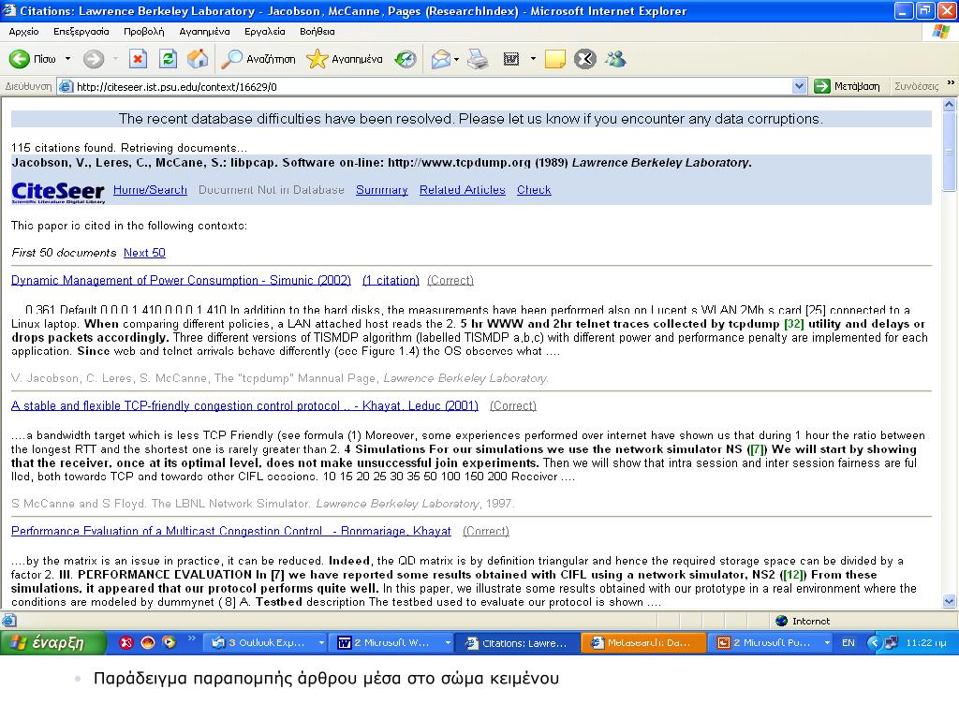
Task: Open the Προβολή menu
Action: [143, 31]
